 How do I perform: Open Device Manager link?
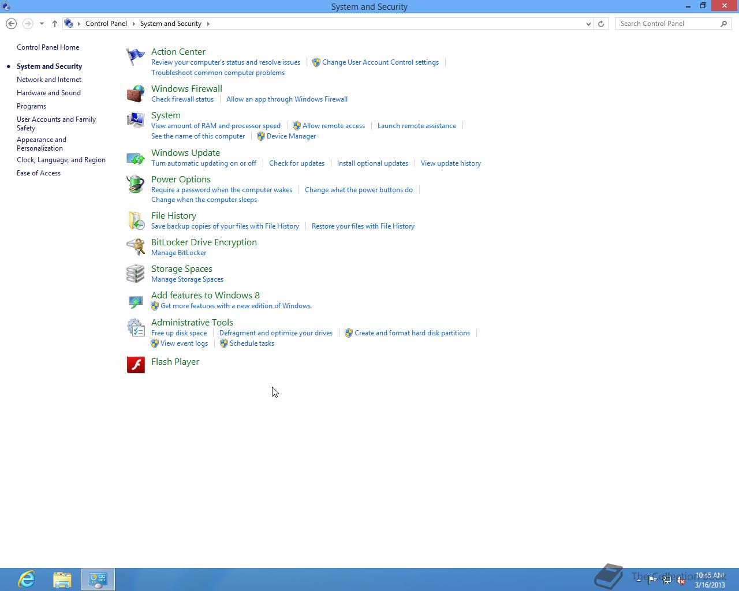click(291, 136)
